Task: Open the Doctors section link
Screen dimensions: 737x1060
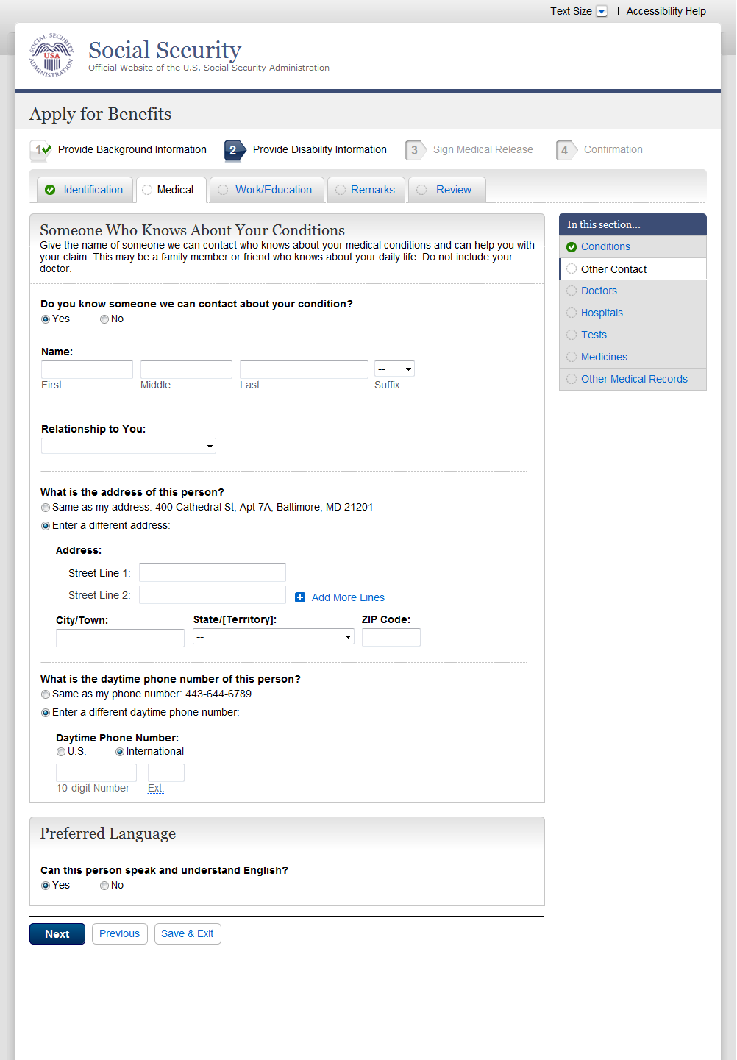Action: tap(599, 291)
